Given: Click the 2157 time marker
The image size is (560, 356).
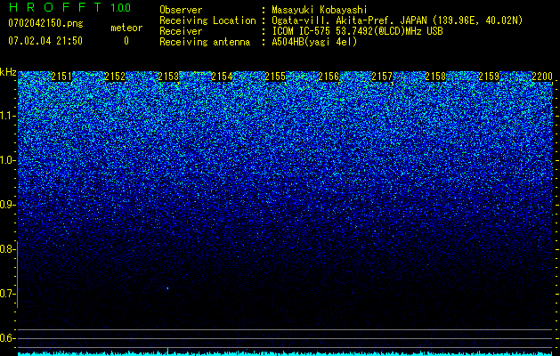Looking at the screenshot, I should click(x=382, y=77).
